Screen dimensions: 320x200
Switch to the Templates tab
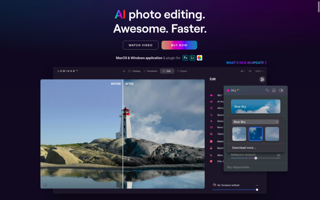150,71
